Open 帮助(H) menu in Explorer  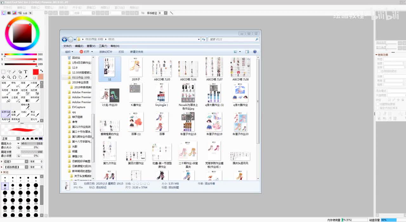tap(115, 46)
